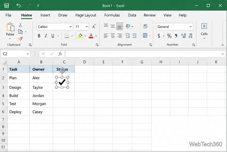The height and width of the screenshot is (152, 227).
Task: Click the Redo arrow in title bar
Action: 29,5
